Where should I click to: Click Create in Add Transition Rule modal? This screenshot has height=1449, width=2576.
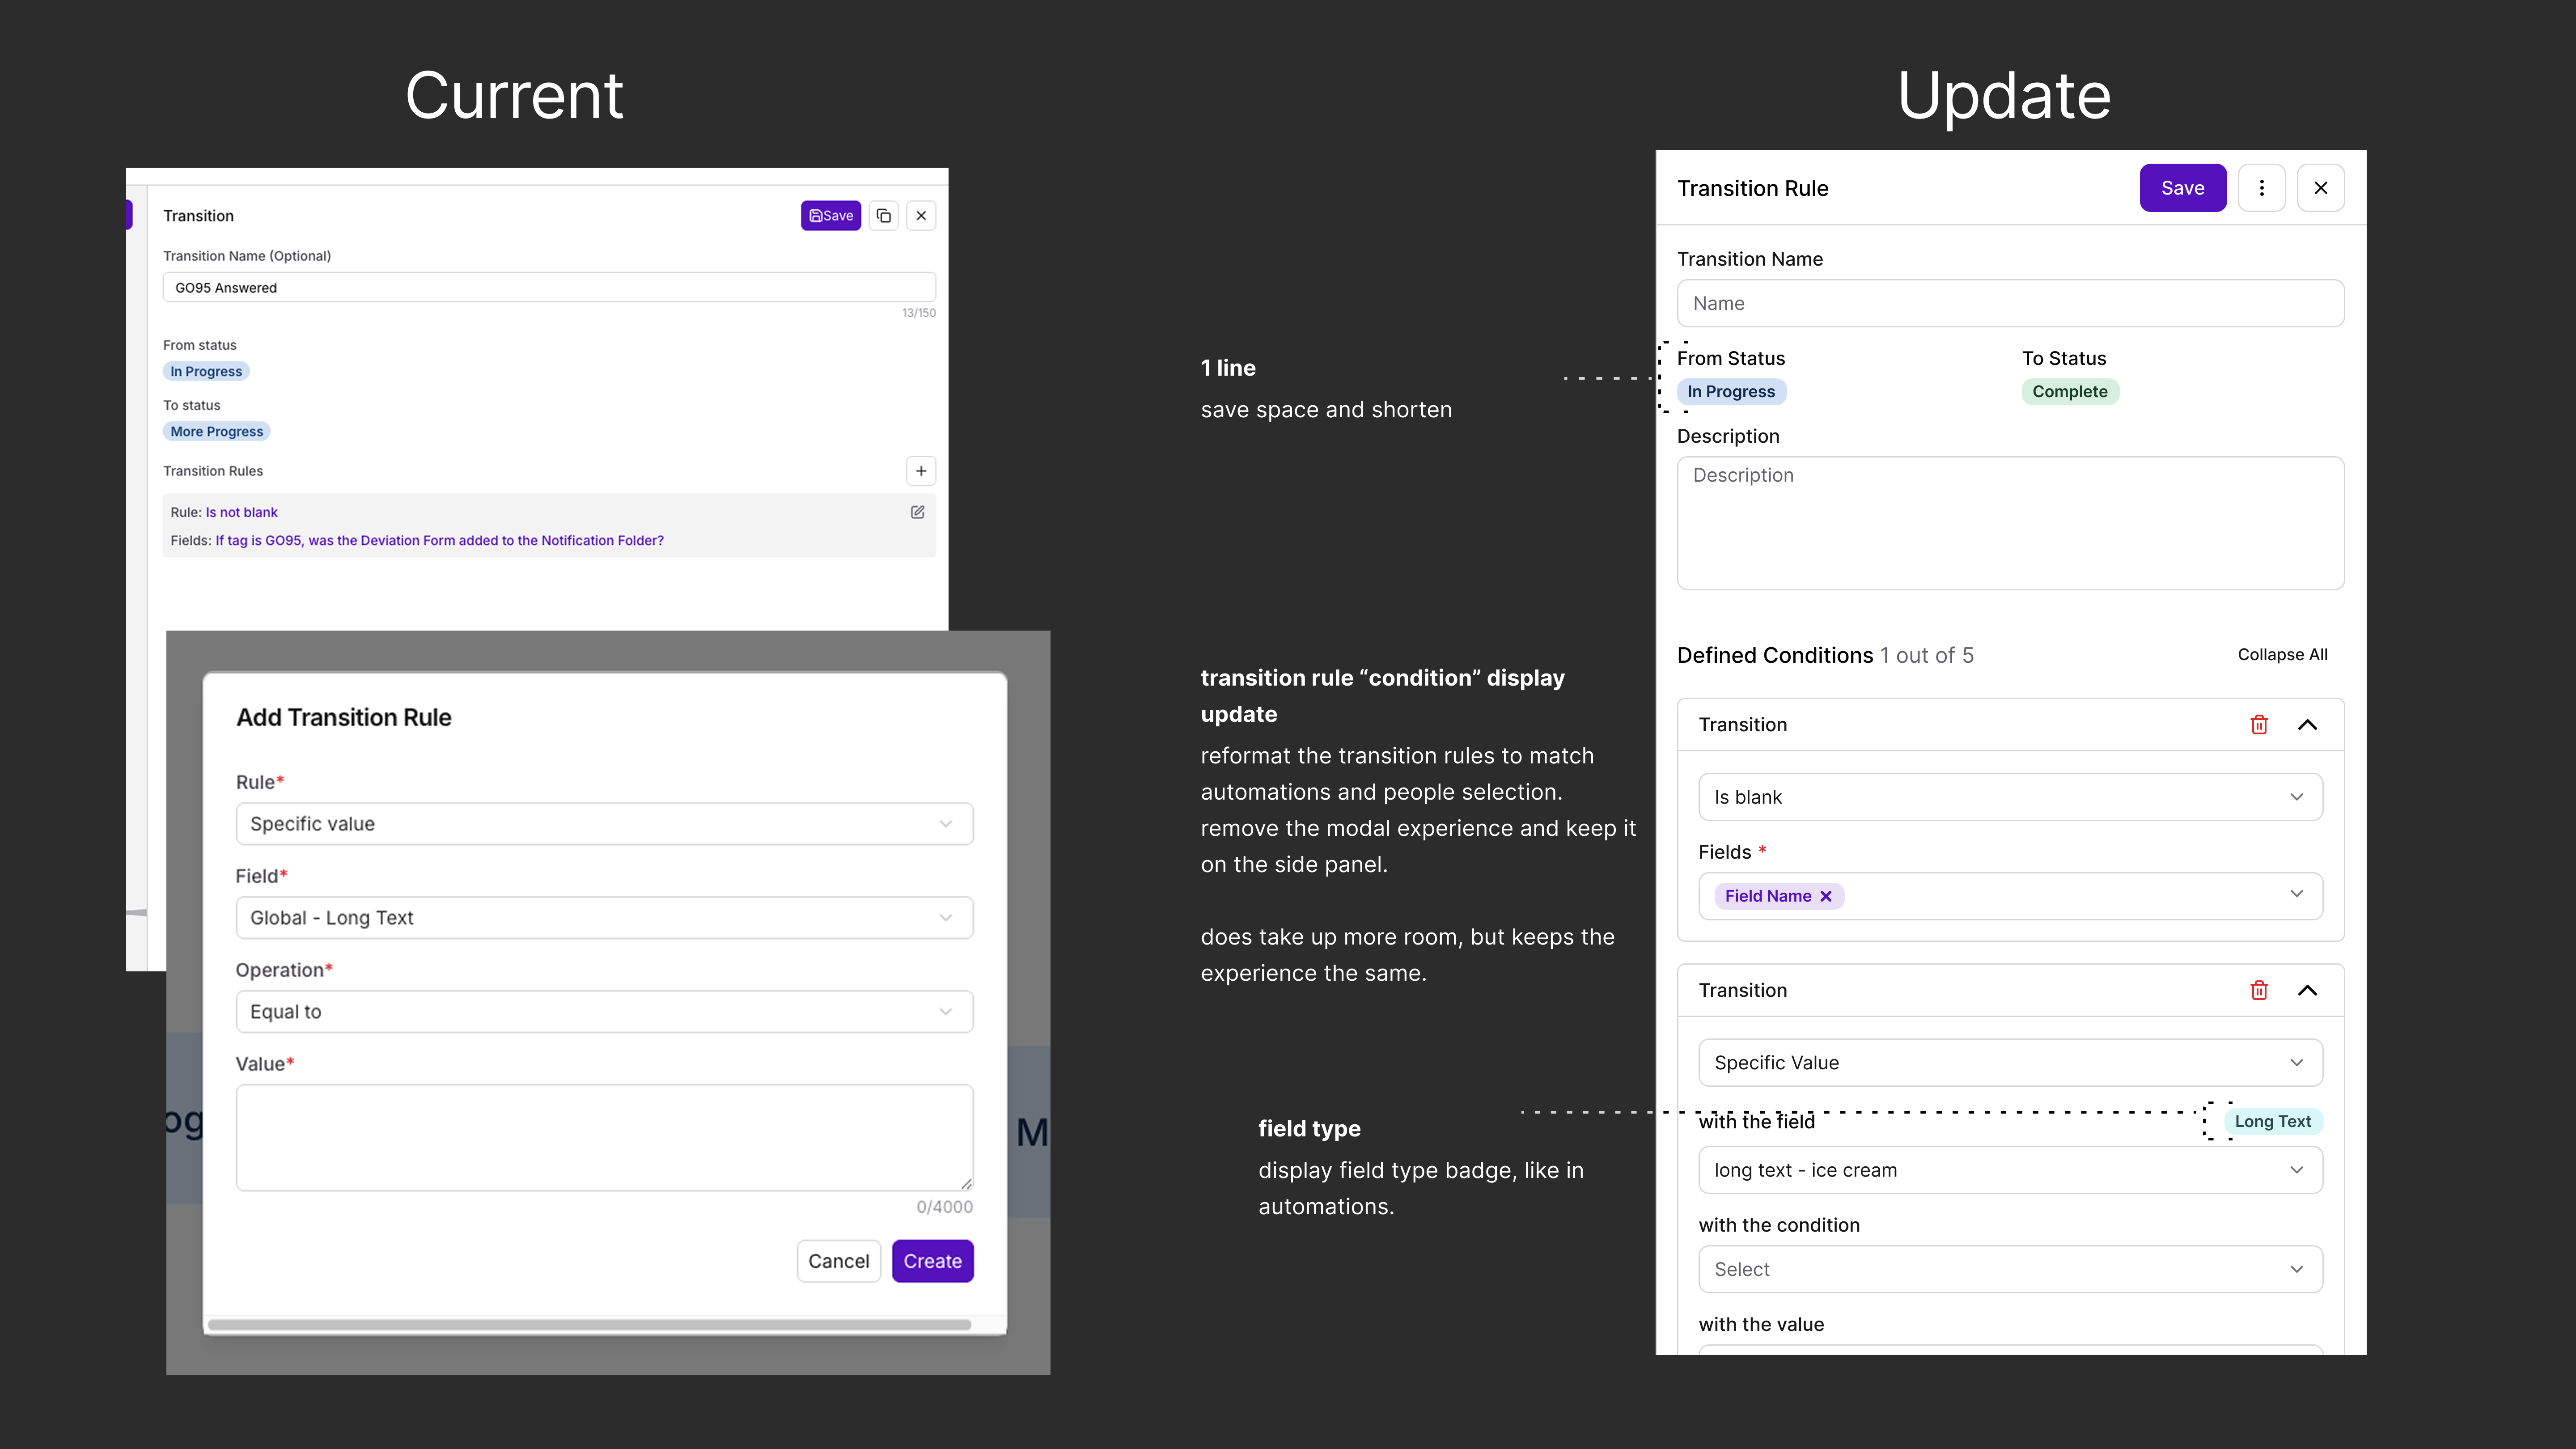click(932, 1261)
